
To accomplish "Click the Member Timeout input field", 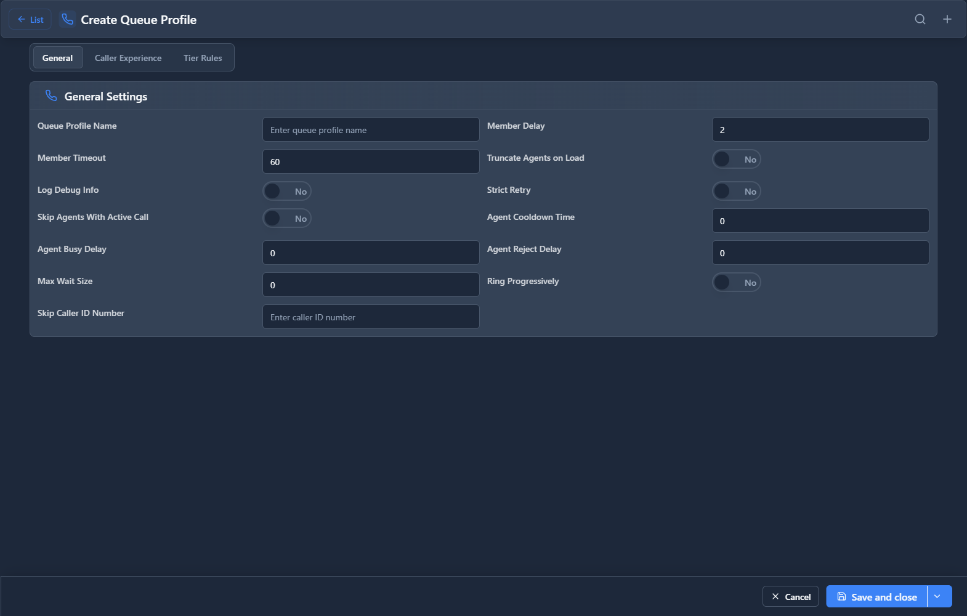I will click(371, 161).
